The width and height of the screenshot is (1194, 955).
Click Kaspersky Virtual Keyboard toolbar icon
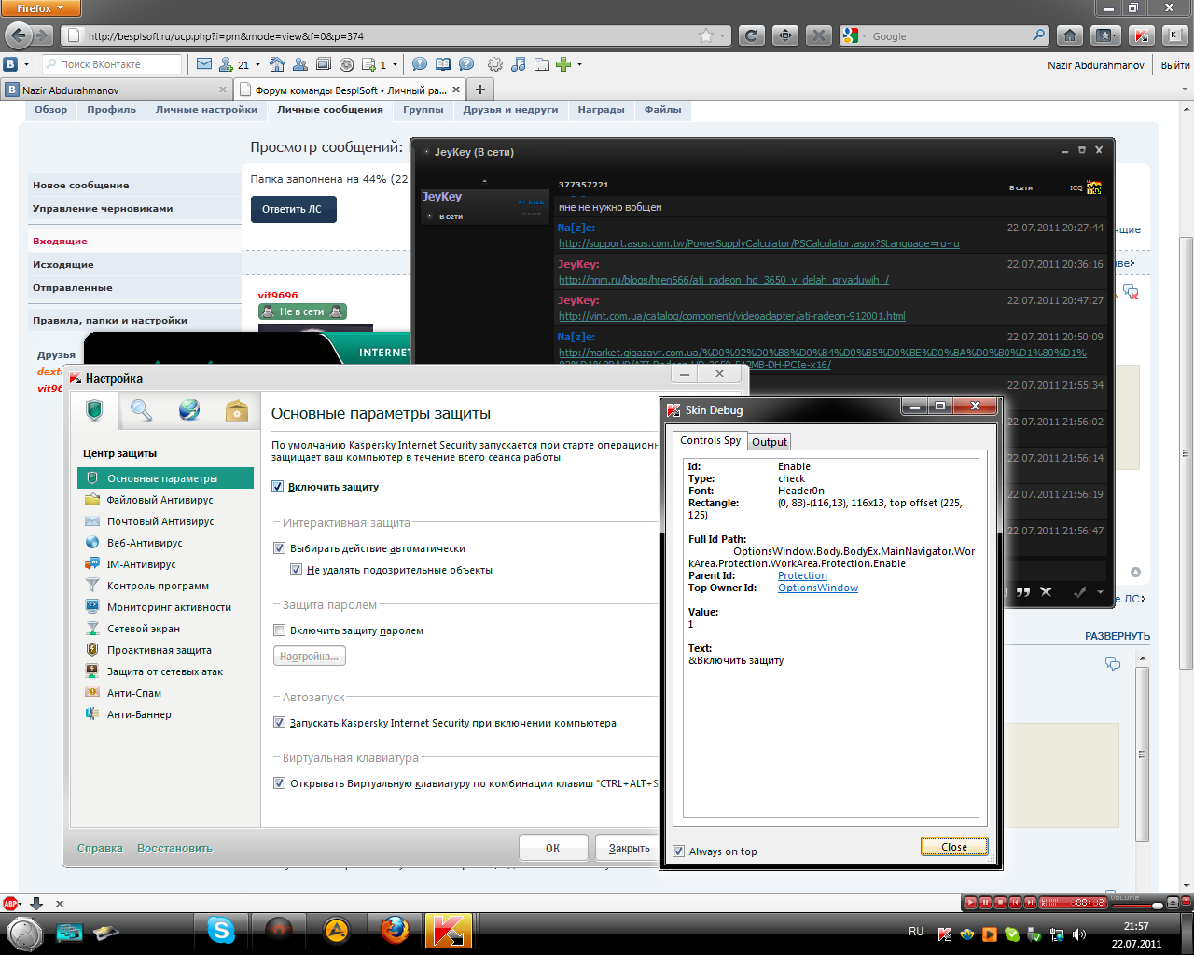tap(1174, 35)
